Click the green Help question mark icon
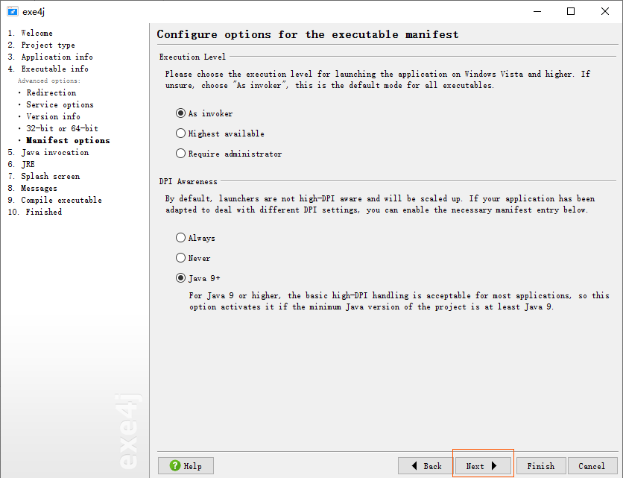The height and width of the screenshot is (478, 623). tap(175, 465)
